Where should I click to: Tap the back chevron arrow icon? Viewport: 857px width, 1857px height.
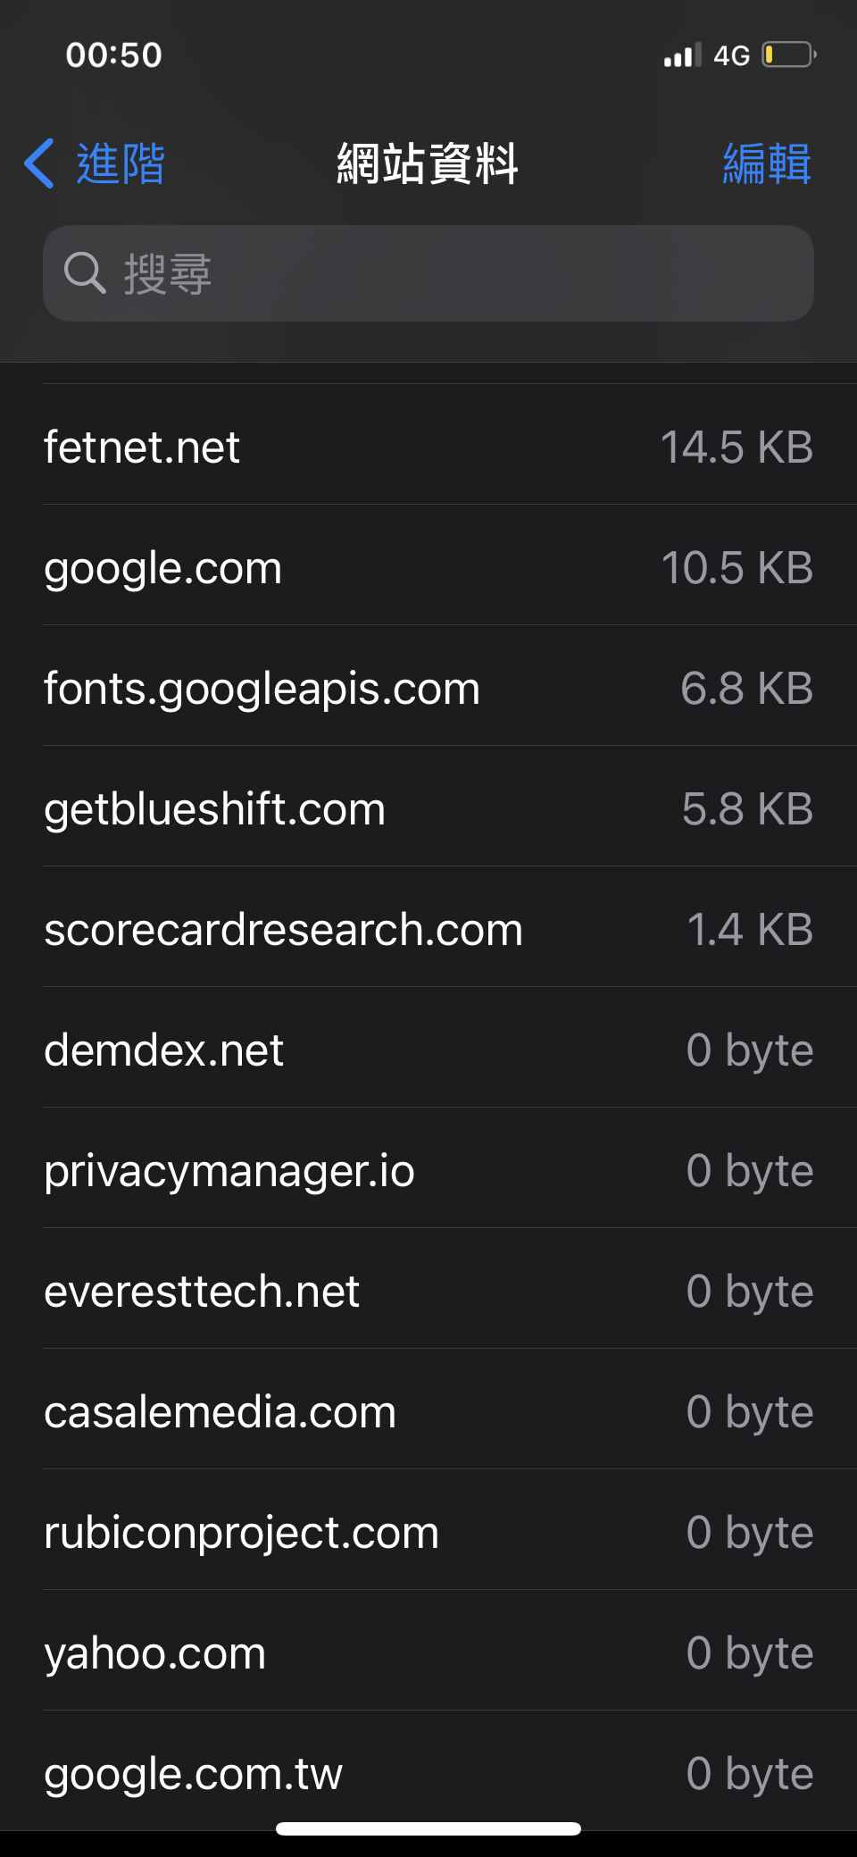(39, 163)
